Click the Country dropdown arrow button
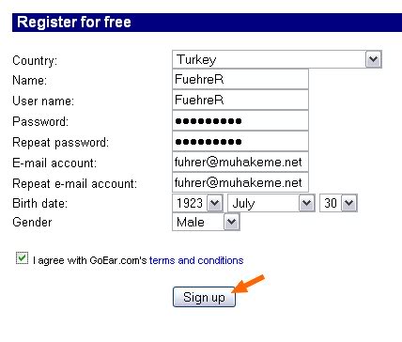The height and width of the screenshot is (342, 402). click(373, 59)
